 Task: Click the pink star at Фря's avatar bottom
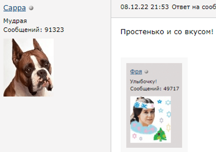(134, 136)
